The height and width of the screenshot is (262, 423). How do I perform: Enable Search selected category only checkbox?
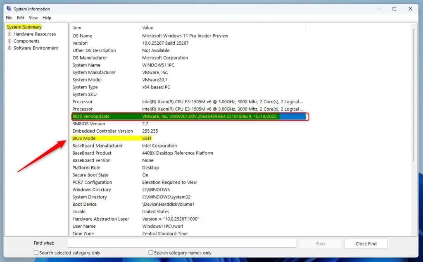coord(36,252)
